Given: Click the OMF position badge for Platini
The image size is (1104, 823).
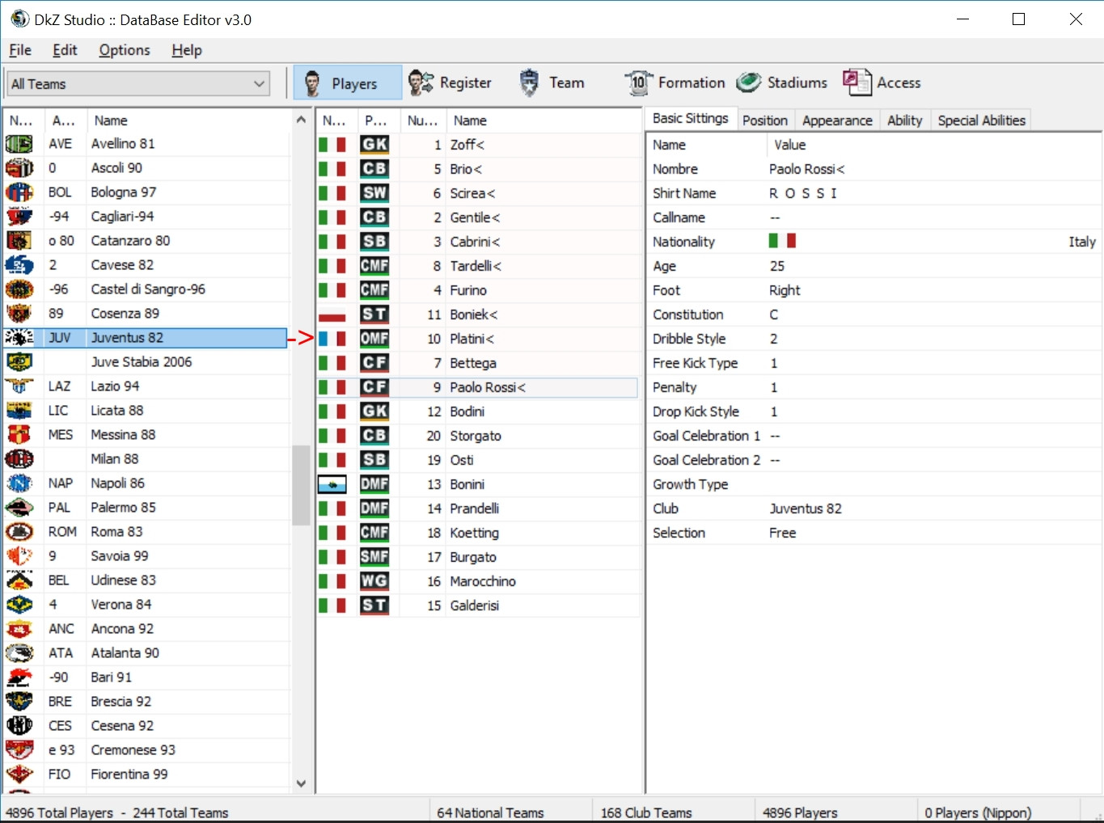Looking at the screenshot, I should [374, 339].
